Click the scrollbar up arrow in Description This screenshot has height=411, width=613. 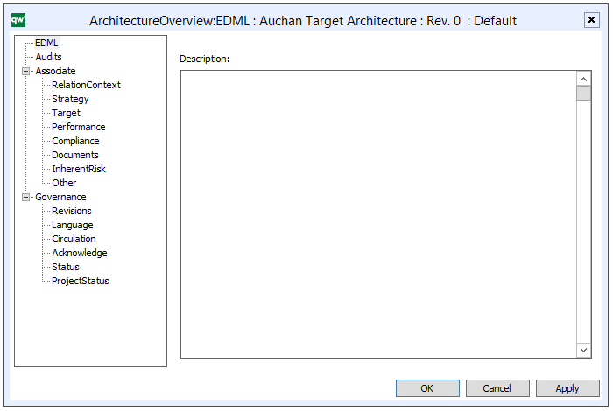pos(584,79)
